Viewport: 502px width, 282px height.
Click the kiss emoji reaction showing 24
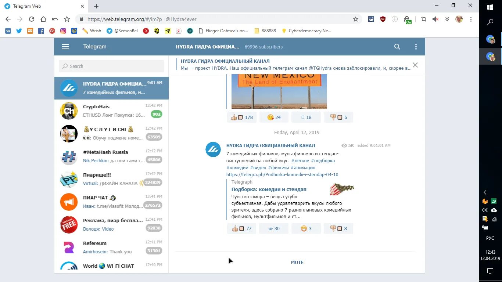coord(274,117)
